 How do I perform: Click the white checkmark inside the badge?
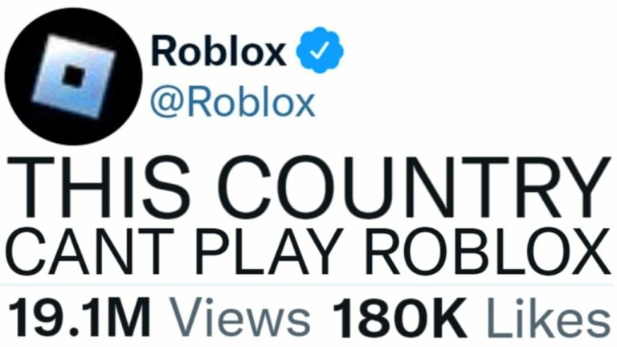click(319, 51)
